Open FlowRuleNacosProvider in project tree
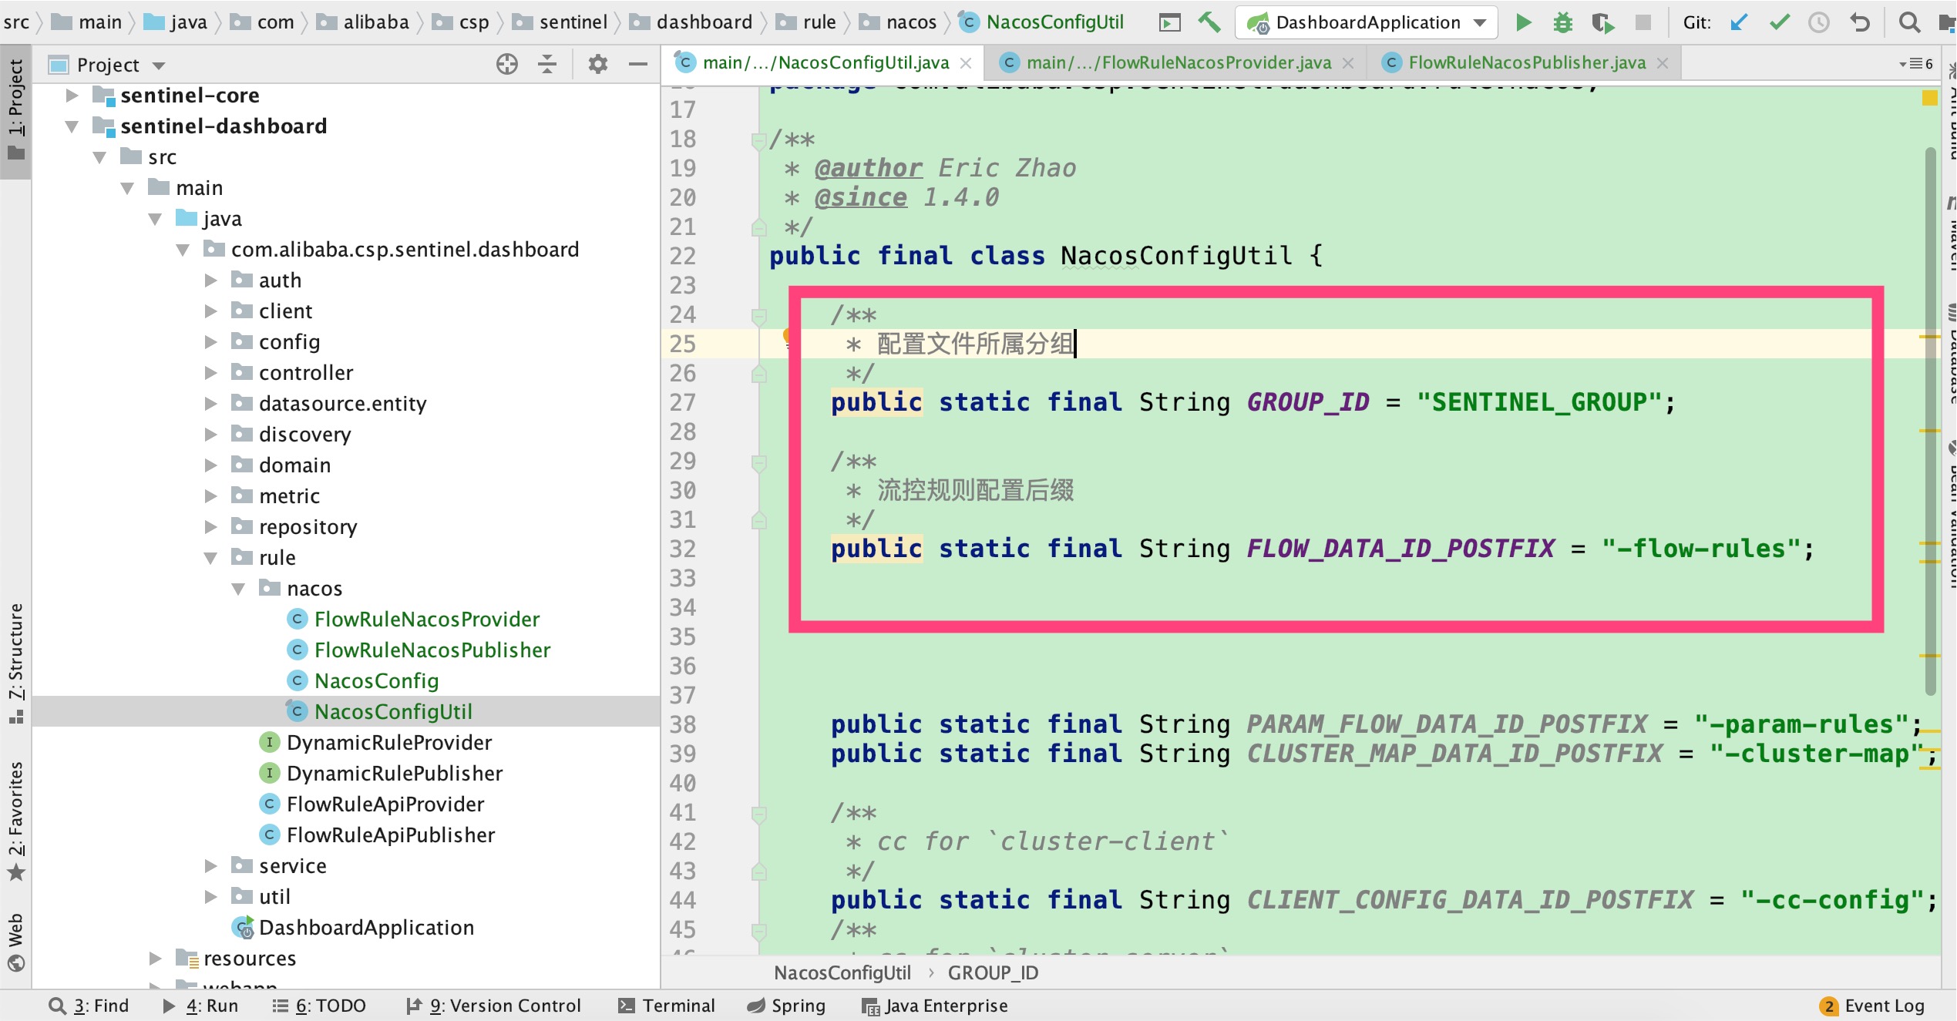Screen dimensions: 1957x1021 coord(427,620)
